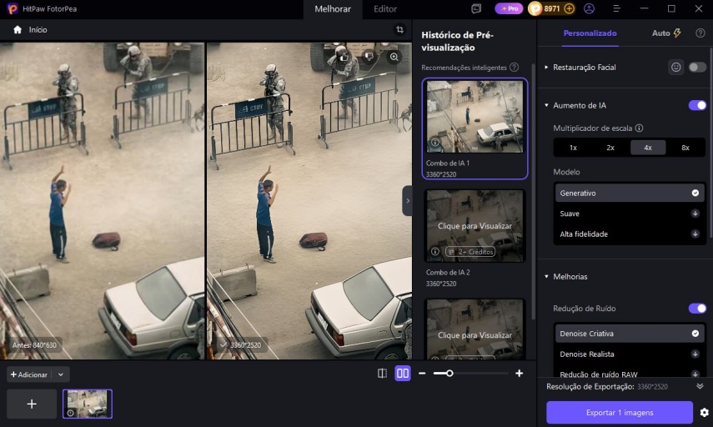The height and width of the screenshot is (427, 713).
Task: Select 4x scale multiplier
Action: [x=647, y=148]
